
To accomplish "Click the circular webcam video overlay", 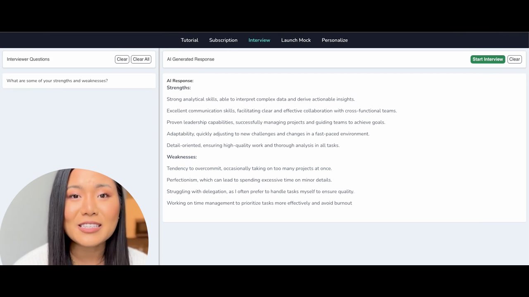I will coord(74,217).
